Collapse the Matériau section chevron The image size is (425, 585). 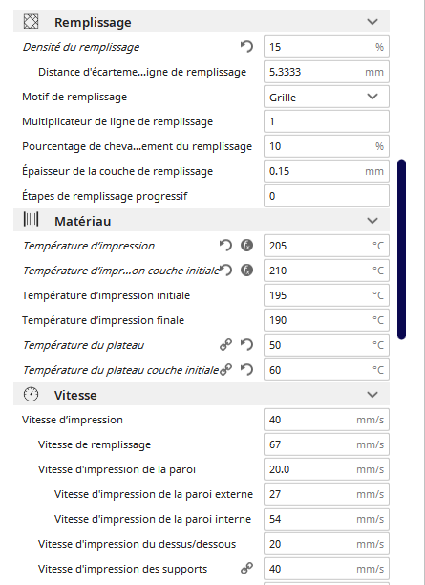point(372,221)
